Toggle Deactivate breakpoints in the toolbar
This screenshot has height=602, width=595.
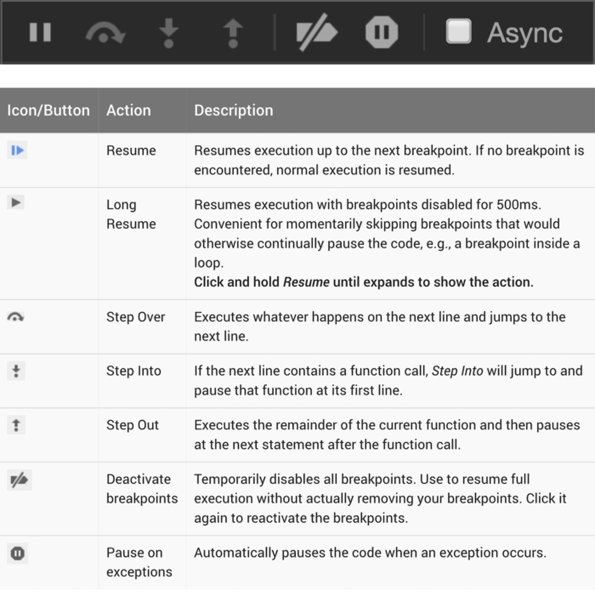coord(316,33)
